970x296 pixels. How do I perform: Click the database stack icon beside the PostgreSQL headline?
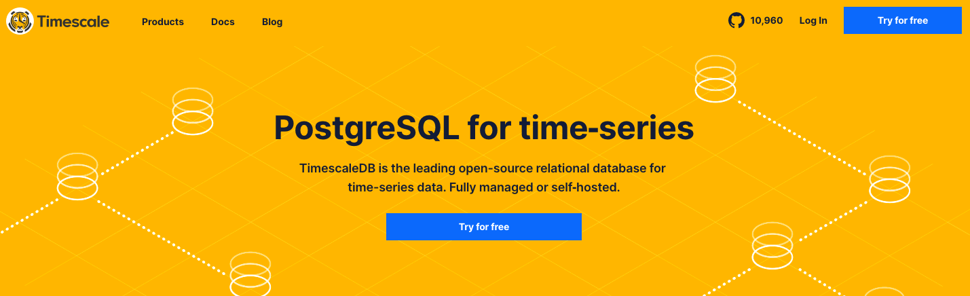click(193, 112)
